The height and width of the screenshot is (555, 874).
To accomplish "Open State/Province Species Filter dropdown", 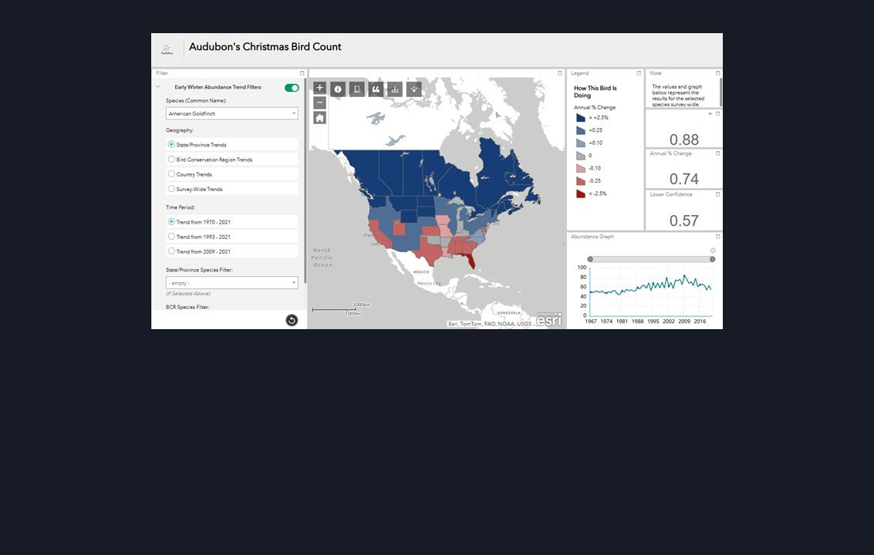I will click(x=231, y=283).
